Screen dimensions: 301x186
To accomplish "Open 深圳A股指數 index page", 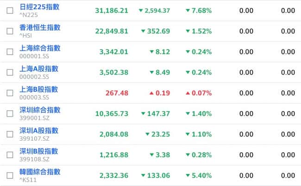I will coord(39,131).
